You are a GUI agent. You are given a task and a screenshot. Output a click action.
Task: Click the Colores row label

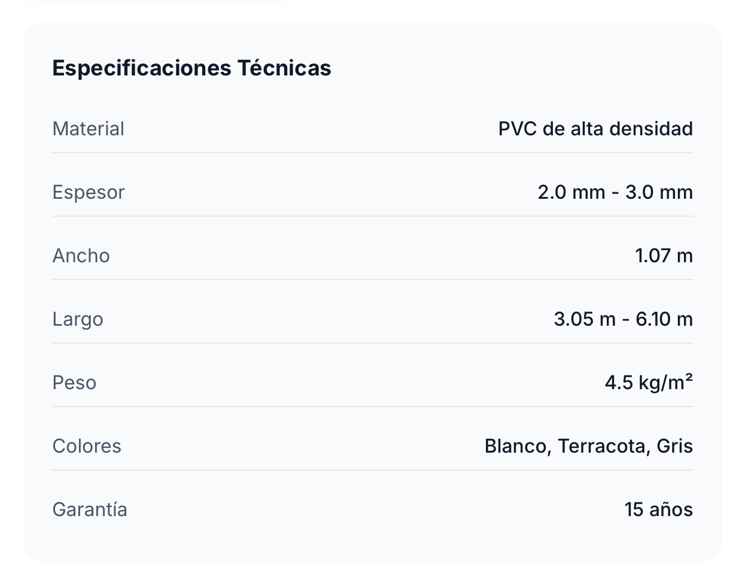87,446
